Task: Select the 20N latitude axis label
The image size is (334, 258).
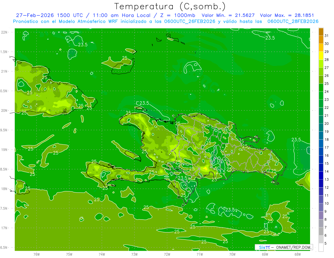Action: click(4, 111)
